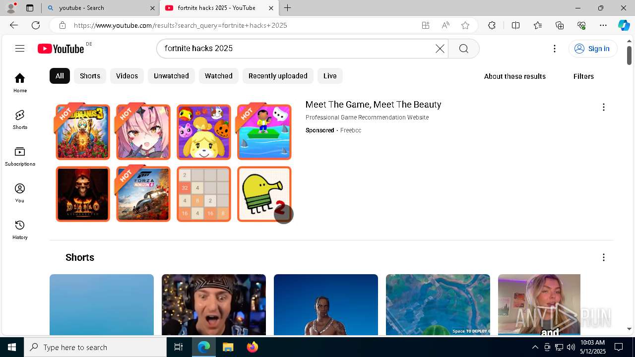The image size is (635, 357).
Task: View site information via the lock icon
Action: [62, 25]
